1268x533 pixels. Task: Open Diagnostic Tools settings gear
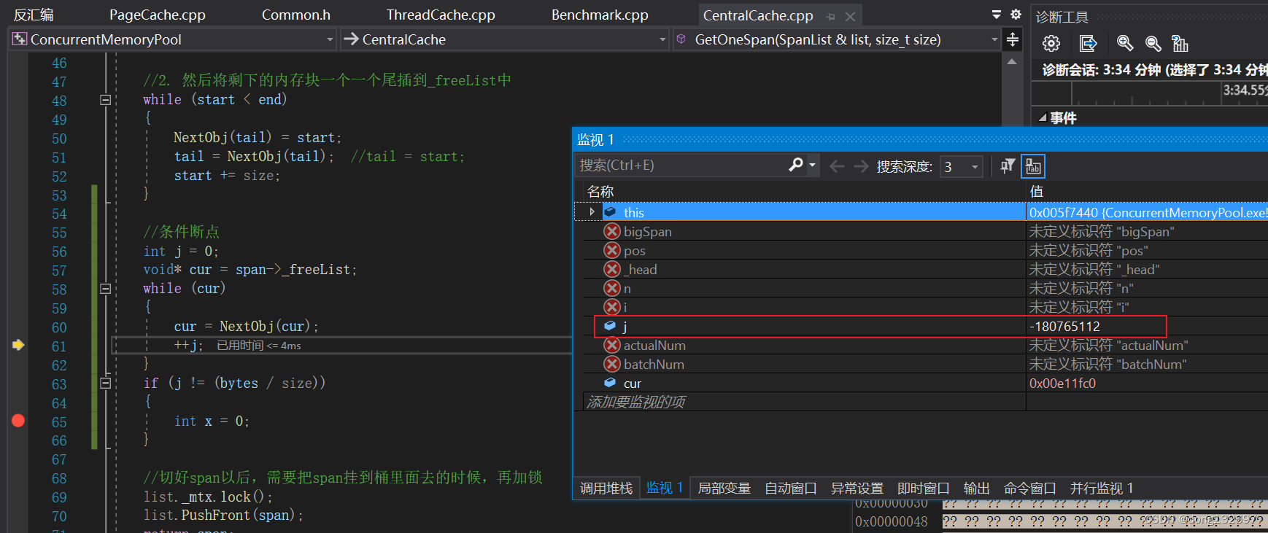1051,44
